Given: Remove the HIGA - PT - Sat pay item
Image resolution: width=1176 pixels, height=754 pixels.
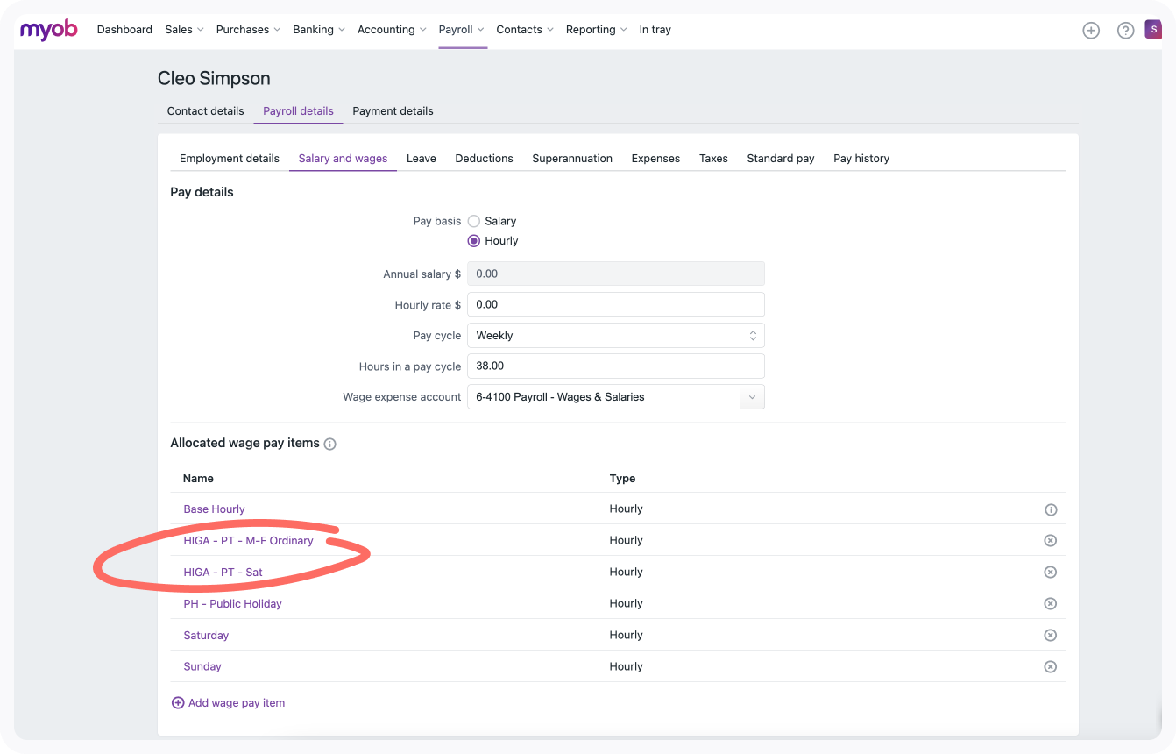Looking at the screenshot, I should click(1051, 573).
